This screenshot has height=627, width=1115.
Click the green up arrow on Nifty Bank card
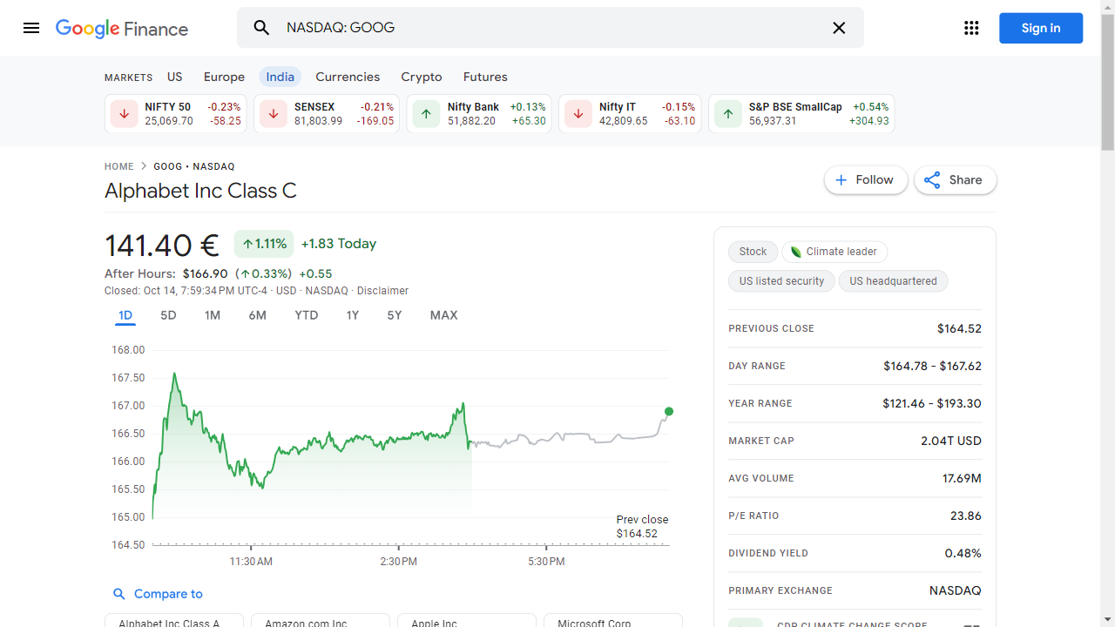click(x=425, y=113)
